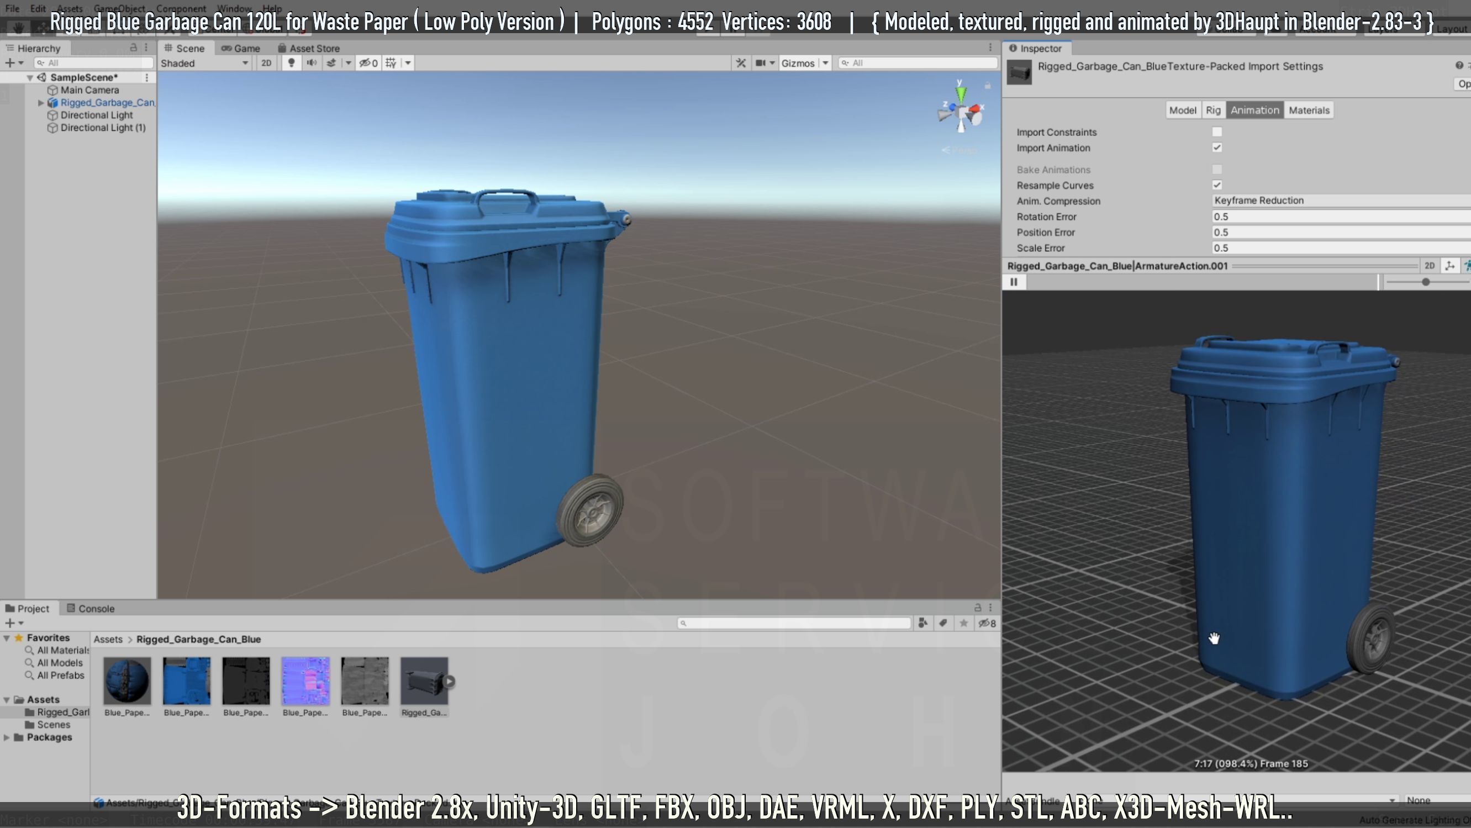Click the Rotation Error input field
The height and width of the screenshot is (828, 1471).
1341,217
